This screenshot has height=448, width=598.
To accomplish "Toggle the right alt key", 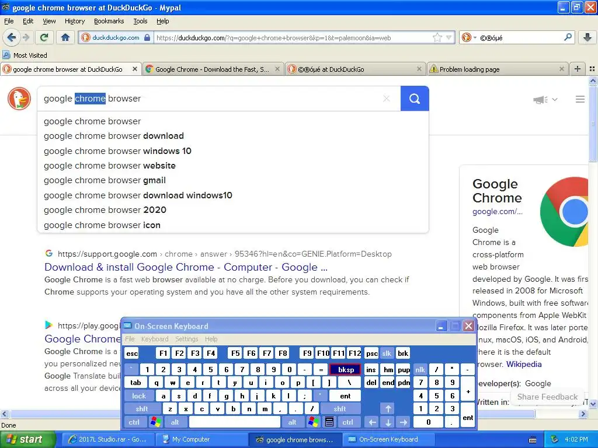I will point(292,422).
